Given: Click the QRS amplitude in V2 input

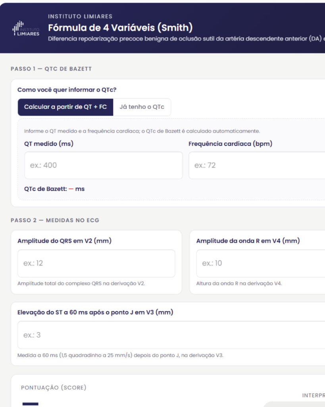Looking at the screenshot, I should pyautogui.click(x=96, y=263).
